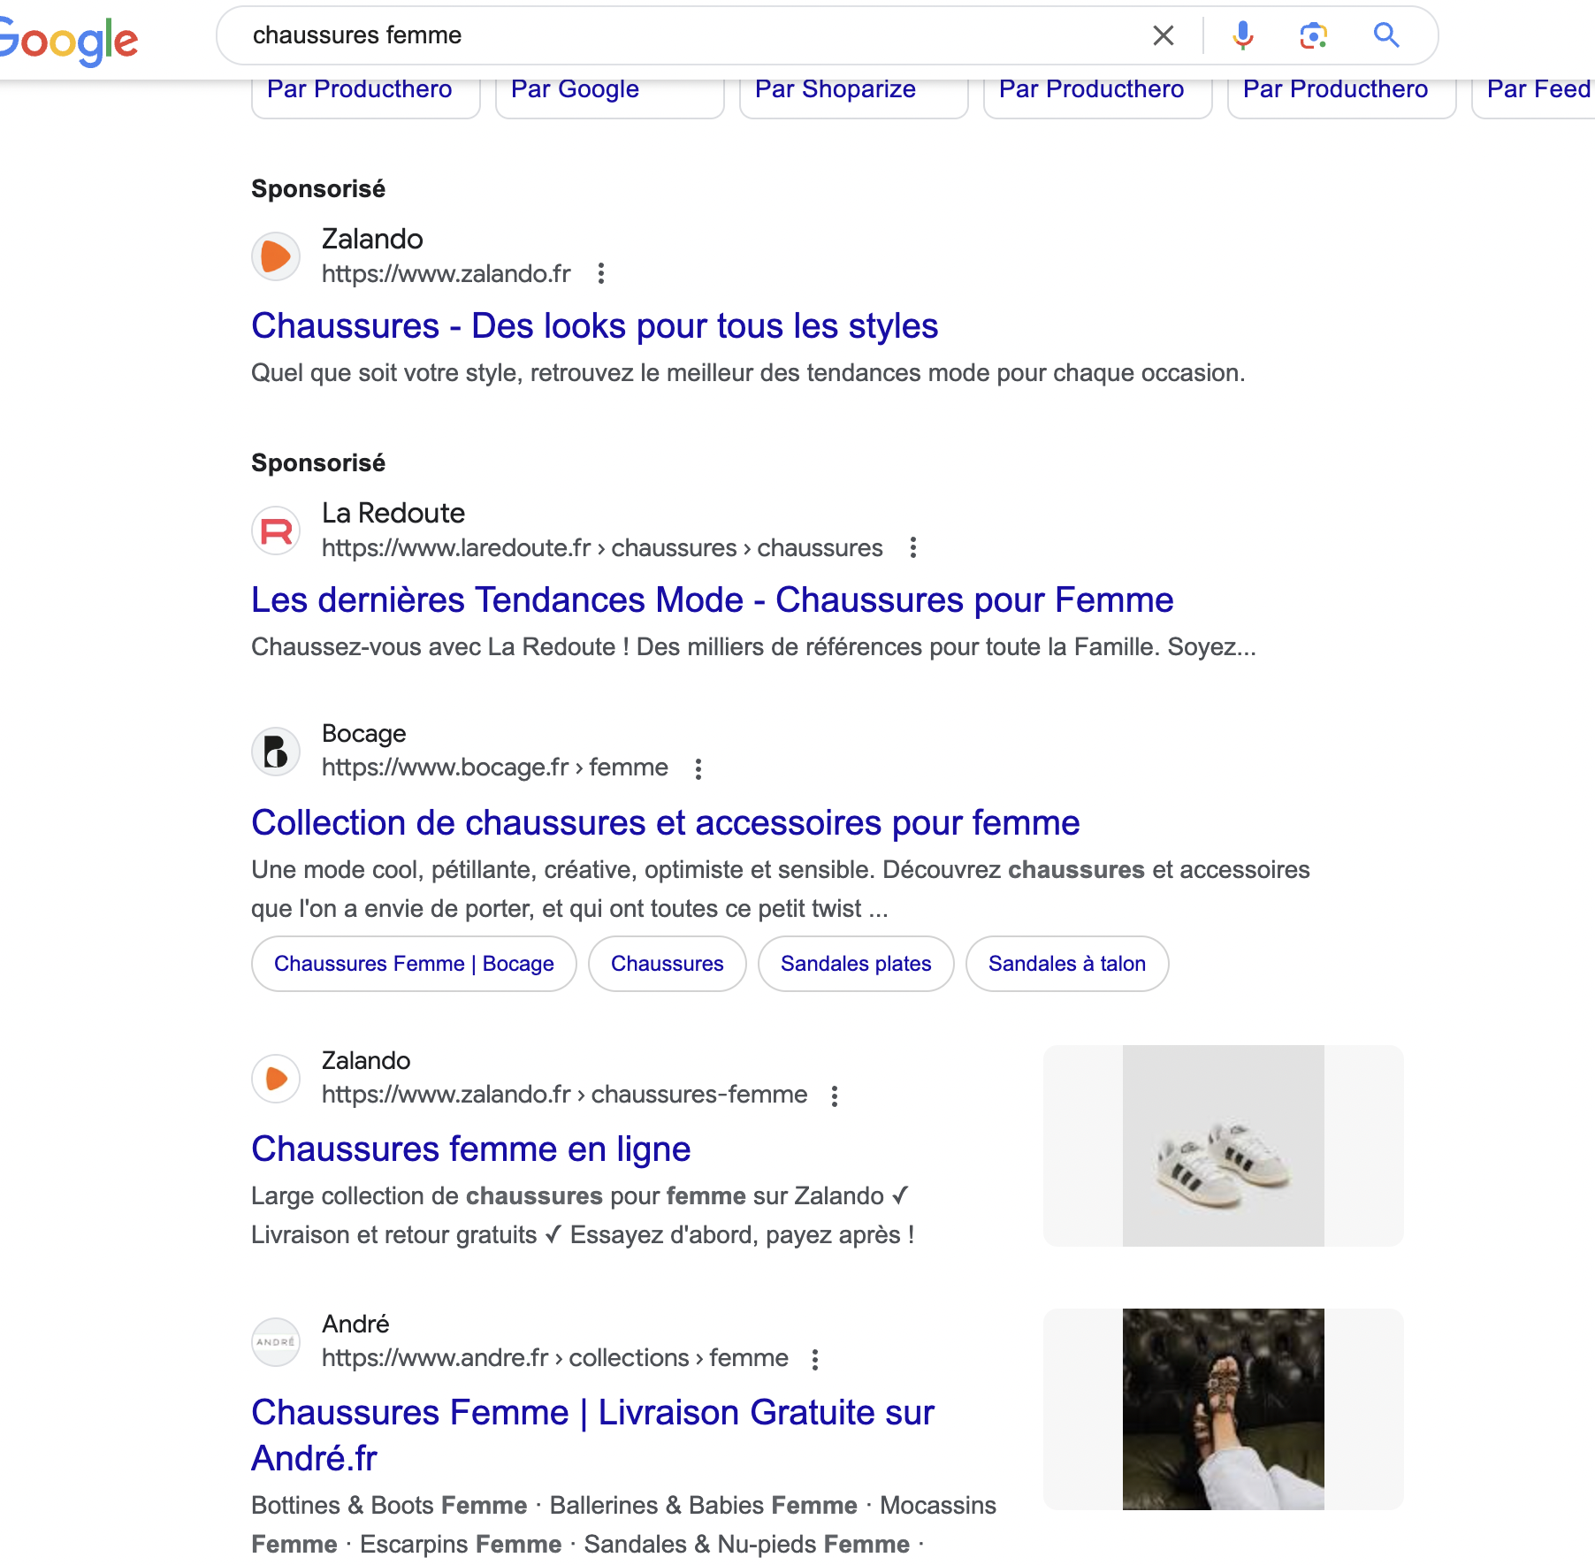Open Chaussures Femme Livraison Gratuite sur André.fr
Screen dimensions: 1595x1565
592,1435
